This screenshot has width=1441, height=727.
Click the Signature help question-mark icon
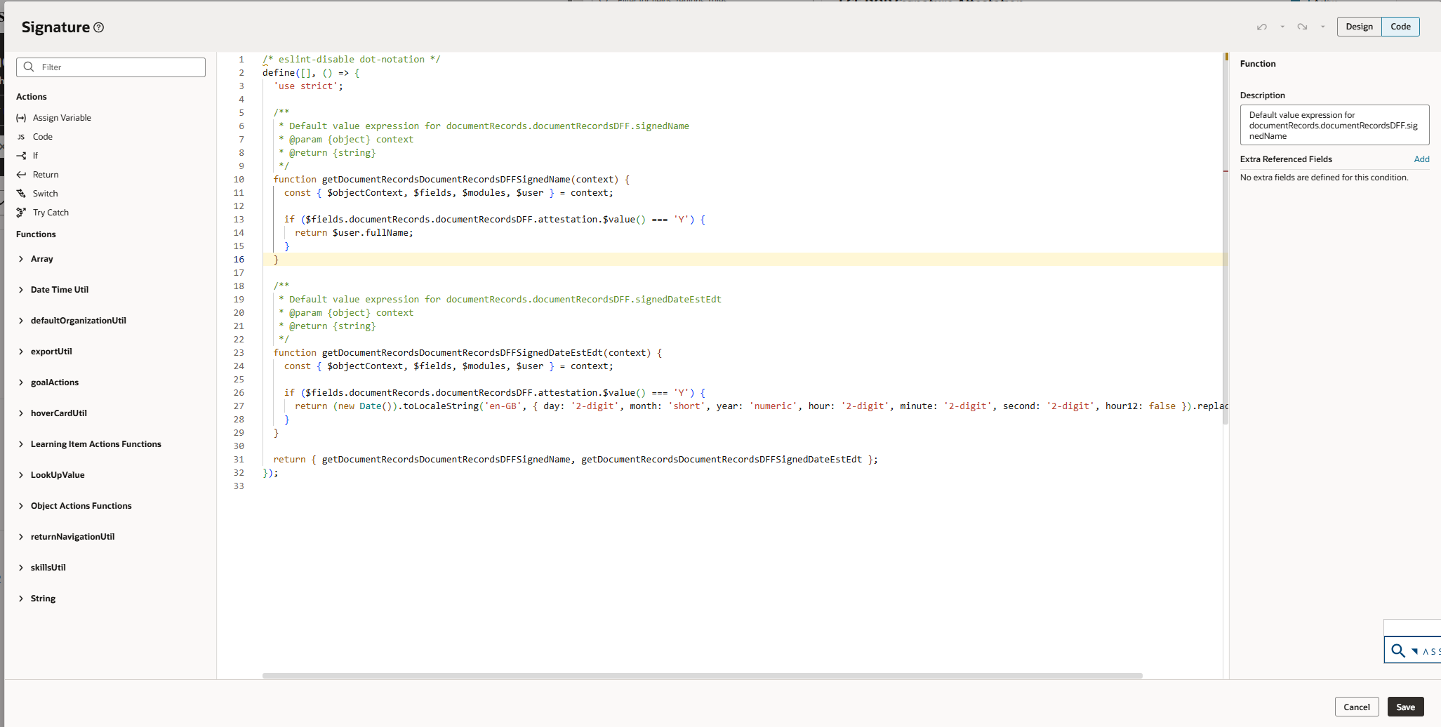pyautogui.click(x=99, y=27)
